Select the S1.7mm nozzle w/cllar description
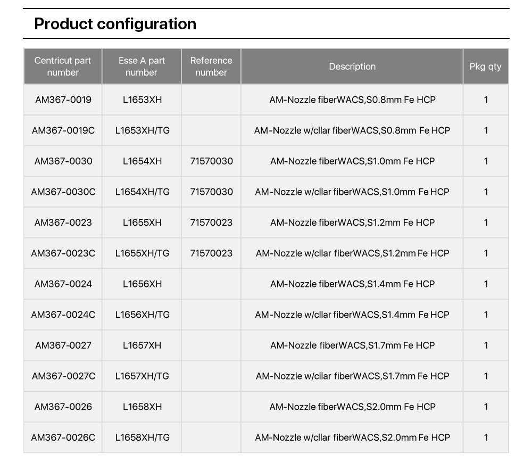 (x=352, y=376)
